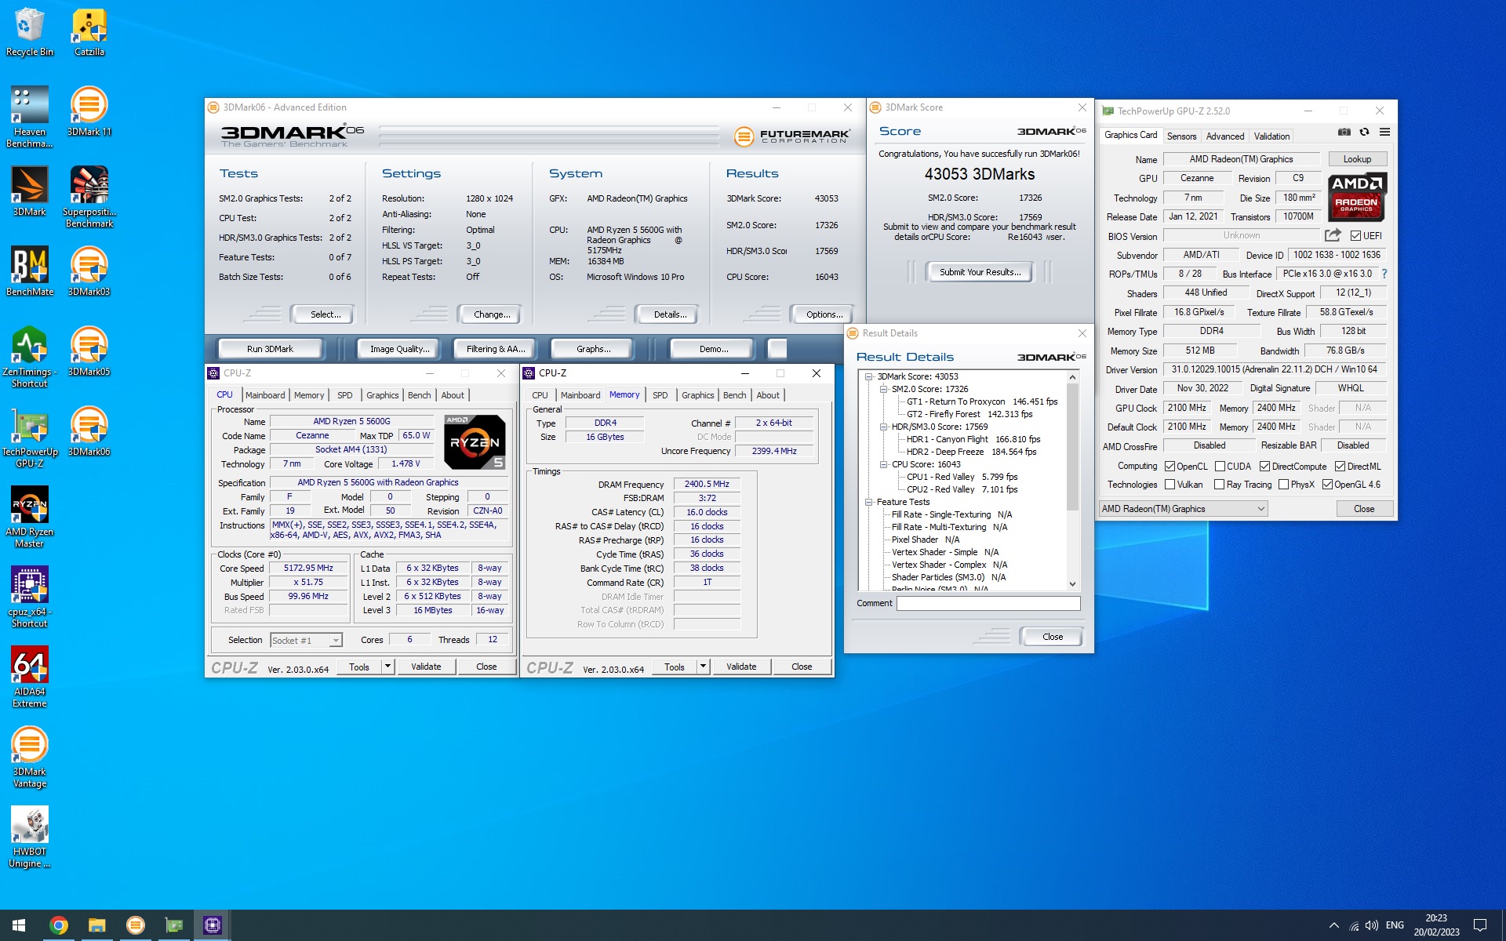Click Validate in CPU-Z Memory window
The image size is (1506, 941).
741,667
